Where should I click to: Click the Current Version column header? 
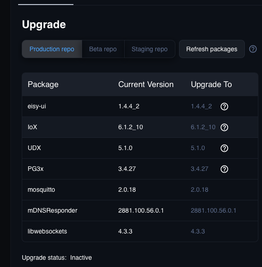coord(146,84)
